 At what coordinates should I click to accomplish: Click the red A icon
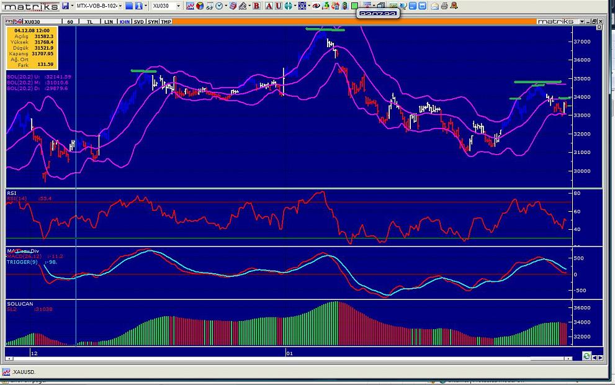point(269,6)
